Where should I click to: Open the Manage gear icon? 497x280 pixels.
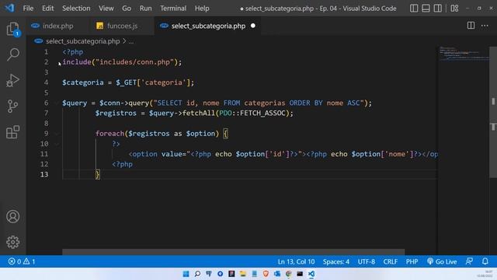tap(12, 242)
